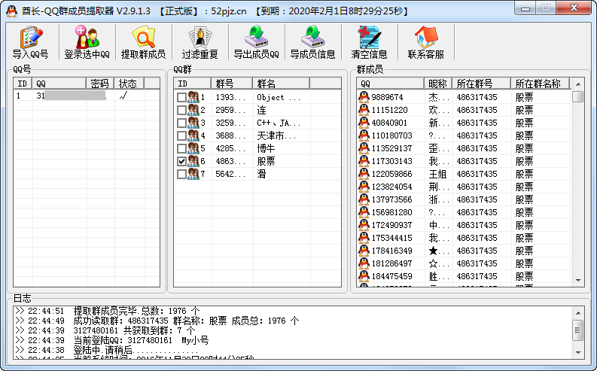597x371 pixels.
Task: Tick the checkbox for group 滑
Action: 181,174
